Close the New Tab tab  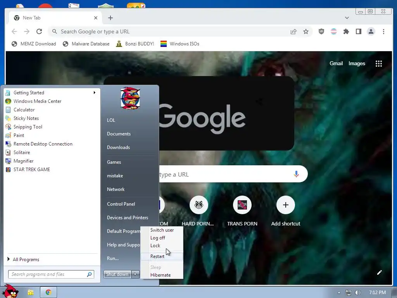pos(95,18)
